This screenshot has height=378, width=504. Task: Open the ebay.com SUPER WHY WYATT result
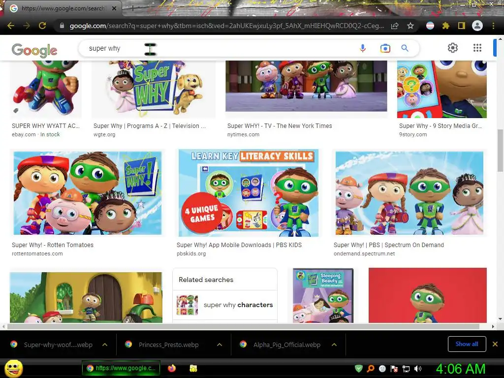pyautogui.click(x=46, y=126)
